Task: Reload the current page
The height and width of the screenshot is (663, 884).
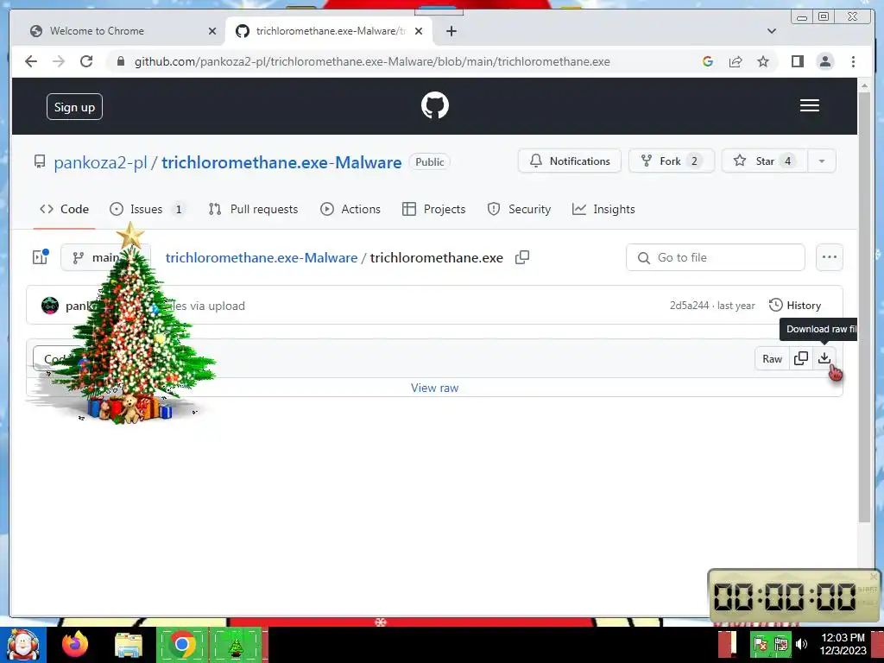Action: pos(86,61)
